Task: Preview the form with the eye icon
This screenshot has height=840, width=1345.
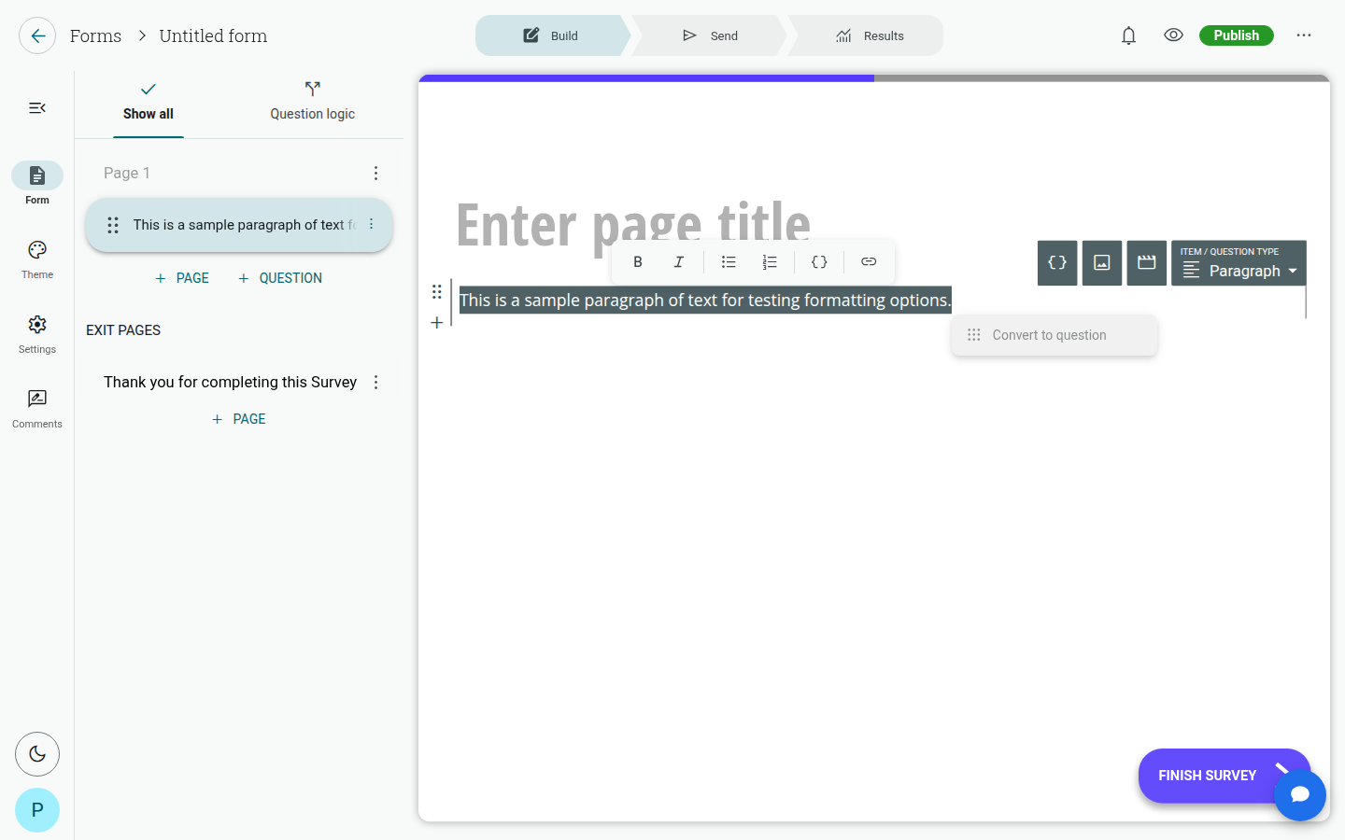Action: (x=1173, y=35)
